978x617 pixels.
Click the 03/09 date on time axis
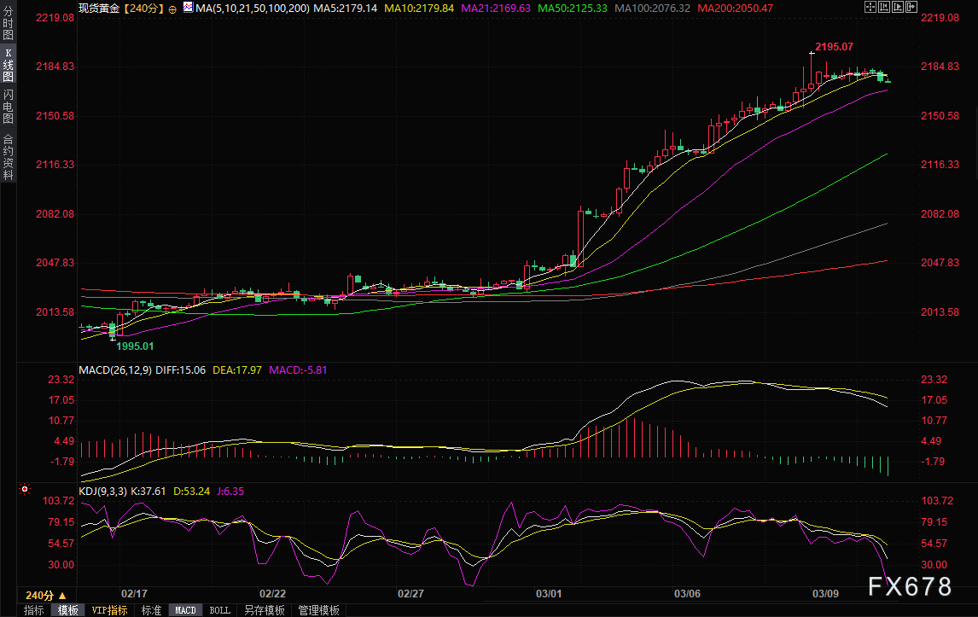point(825,593)
